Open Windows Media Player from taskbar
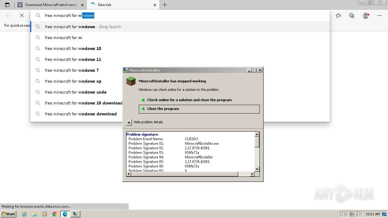 point(45,214)
